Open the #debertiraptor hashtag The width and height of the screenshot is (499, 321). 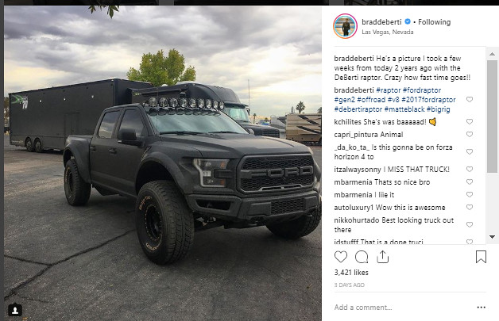click(358, 109)
